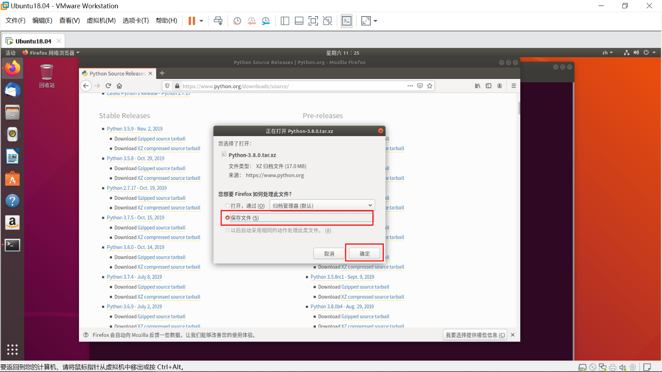This screenshot has width=662, height=372.
Task: Select the Python Source Releases browser tab
Action: [118, 73]
